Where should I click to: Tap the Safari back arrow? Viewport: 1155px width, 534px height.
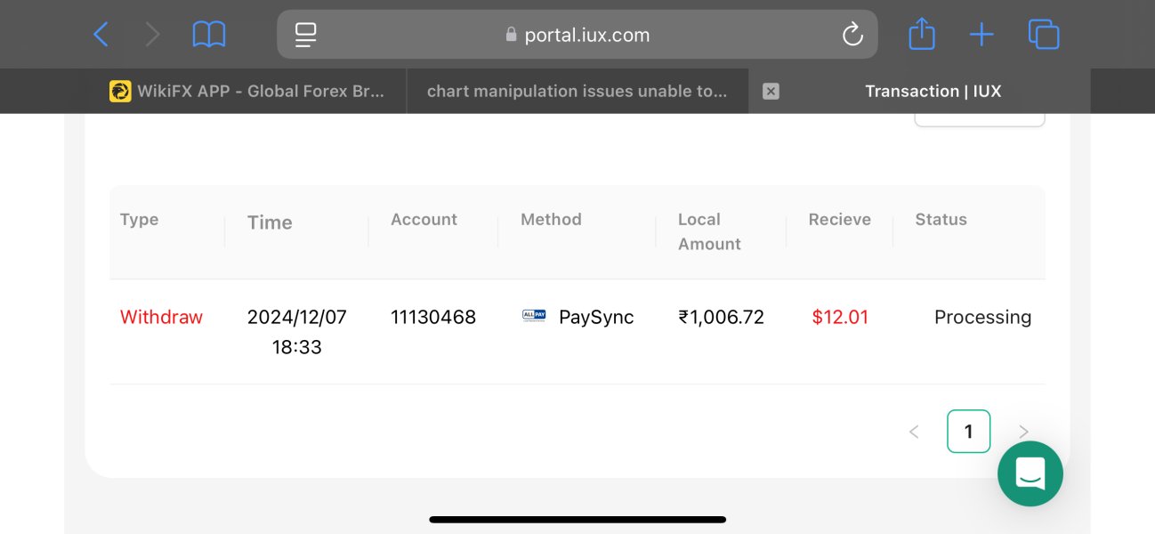point(101,35)
